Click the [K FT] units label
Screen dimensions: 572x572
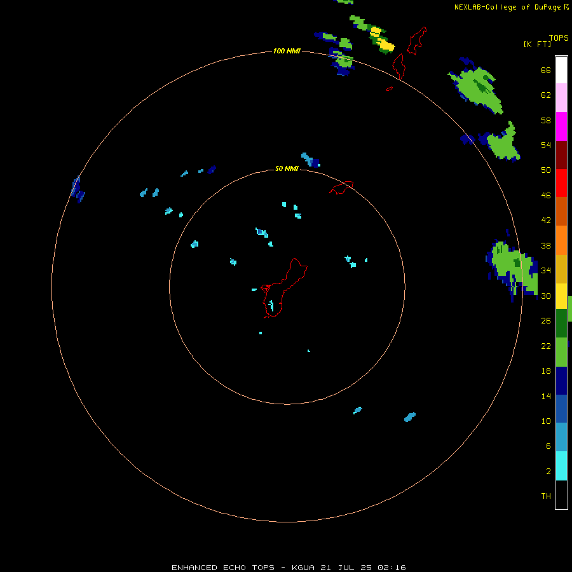point(537,44)
